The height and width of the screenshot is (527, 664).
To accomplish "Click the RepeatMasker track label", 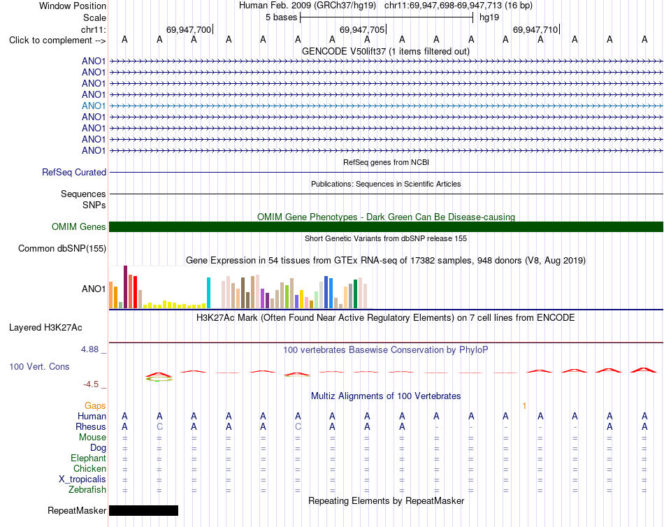I will [x=77, y=510].
